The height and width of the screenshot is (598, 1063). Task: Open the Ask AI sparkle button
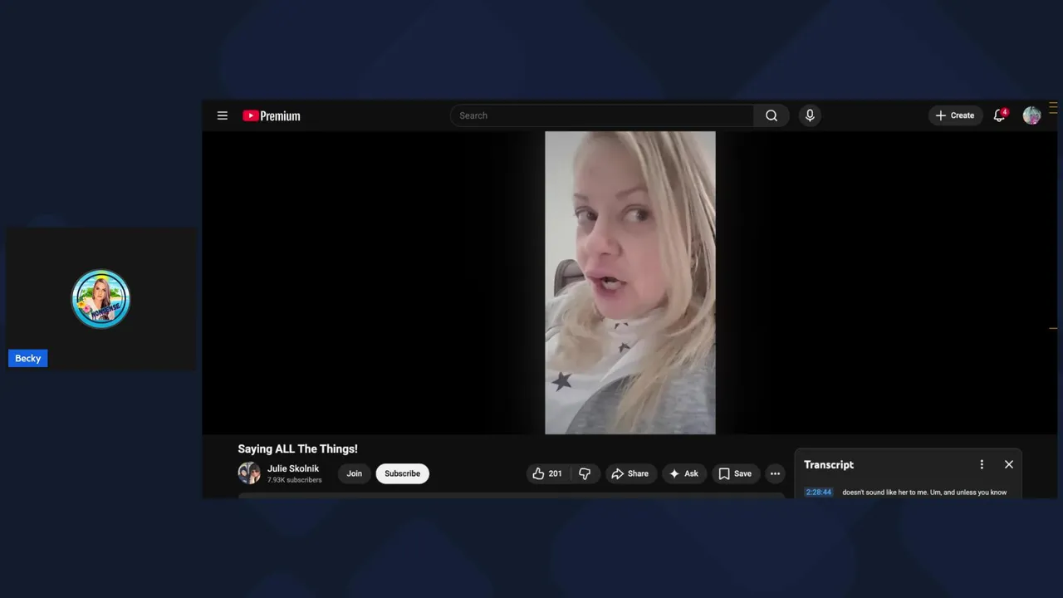[684, 473]
